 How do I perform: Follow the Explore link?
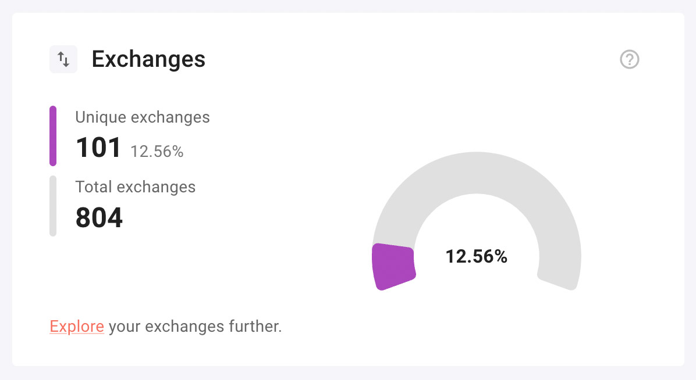(77, 327)
